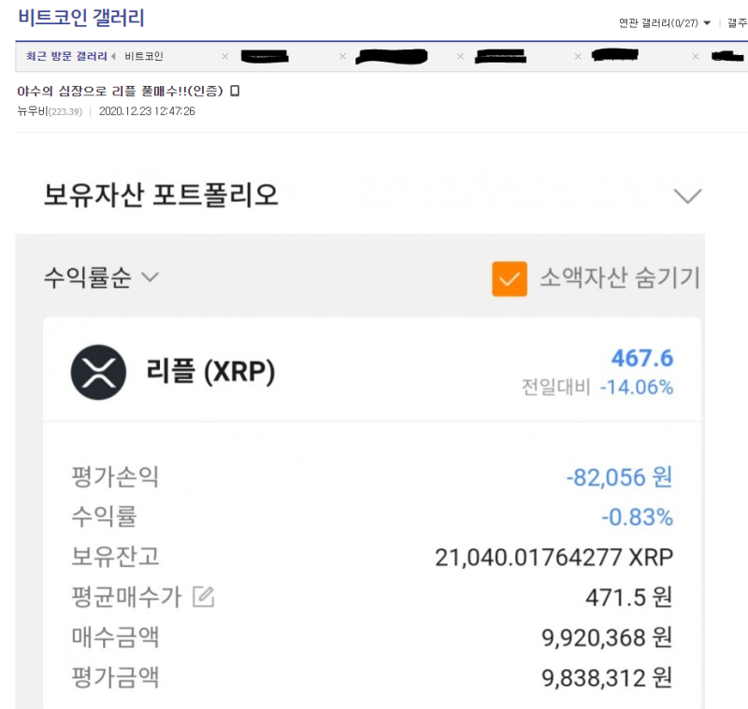
Task: Collapse the 보유자산 포트폴리오 section
Action: (687, 195)
